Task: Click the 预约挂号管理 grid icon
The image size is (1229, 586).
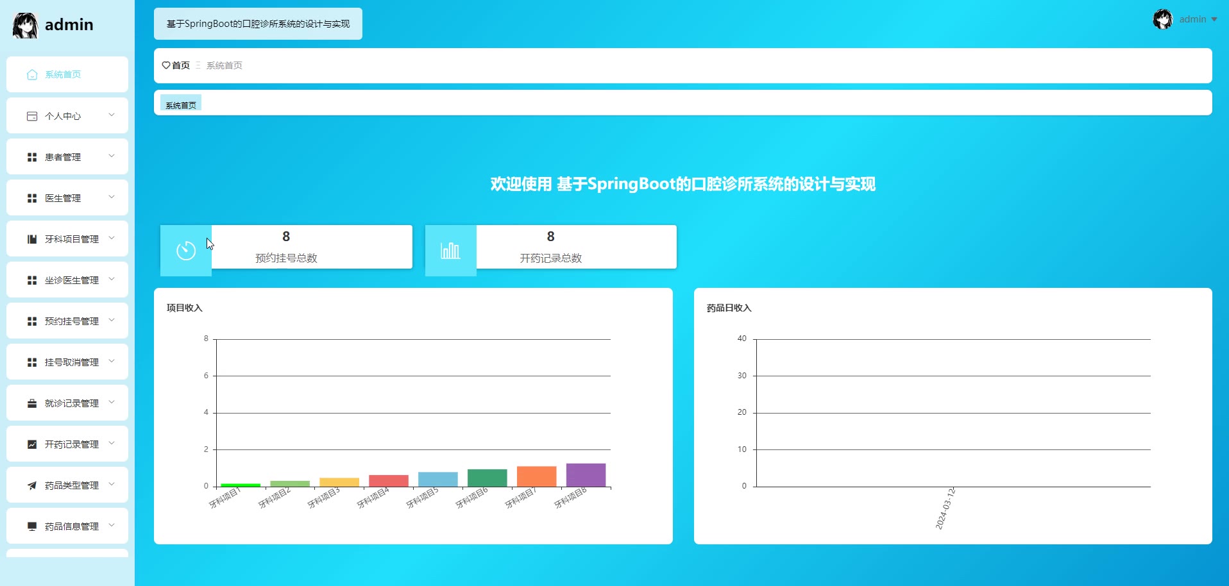Action: [32, 321]
